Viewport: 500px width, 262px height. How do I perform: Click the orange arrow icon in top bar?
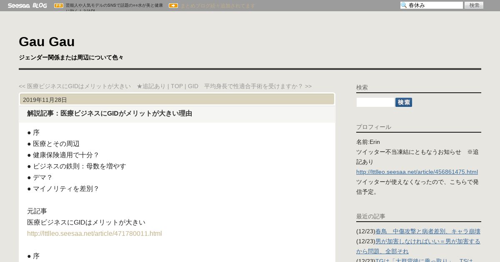173,5
